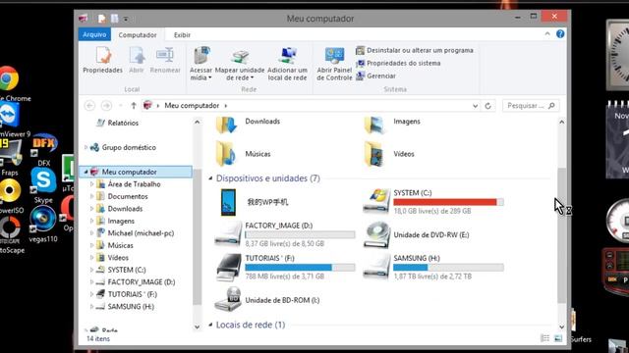This screenshot has width=629, height=353.
Task: Select Adicionar um local de rede
Action: (287, 64)
